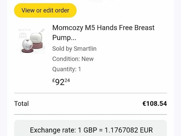
Task: Click the GBP currency code
Action: coord(90,130)
